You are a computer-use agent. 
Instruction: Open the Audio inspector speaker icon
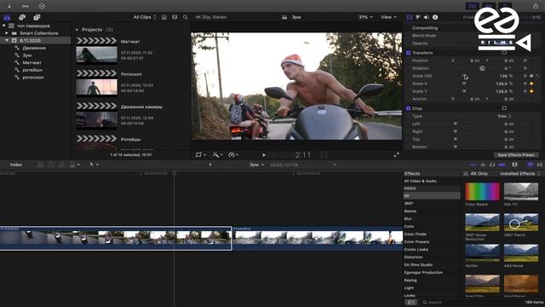427,17
